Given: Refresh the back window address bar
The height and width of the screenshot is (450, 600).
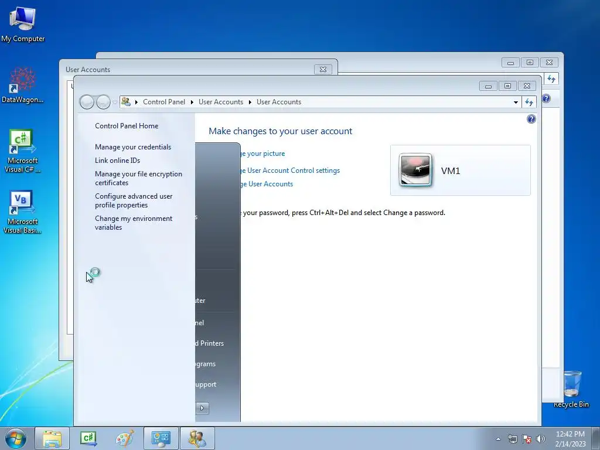Looking at the screenshot, I should tap(551, 79).
